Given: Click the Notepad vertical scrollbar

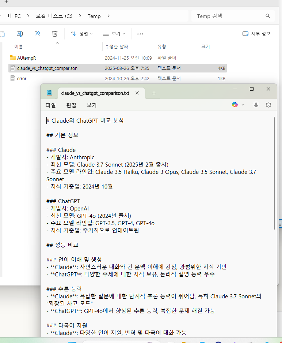Looking at the screenshot, I should coord(274,173).
